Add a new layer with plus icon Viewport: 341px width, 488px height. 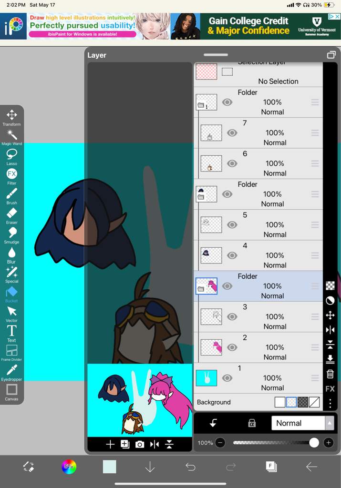110,445
